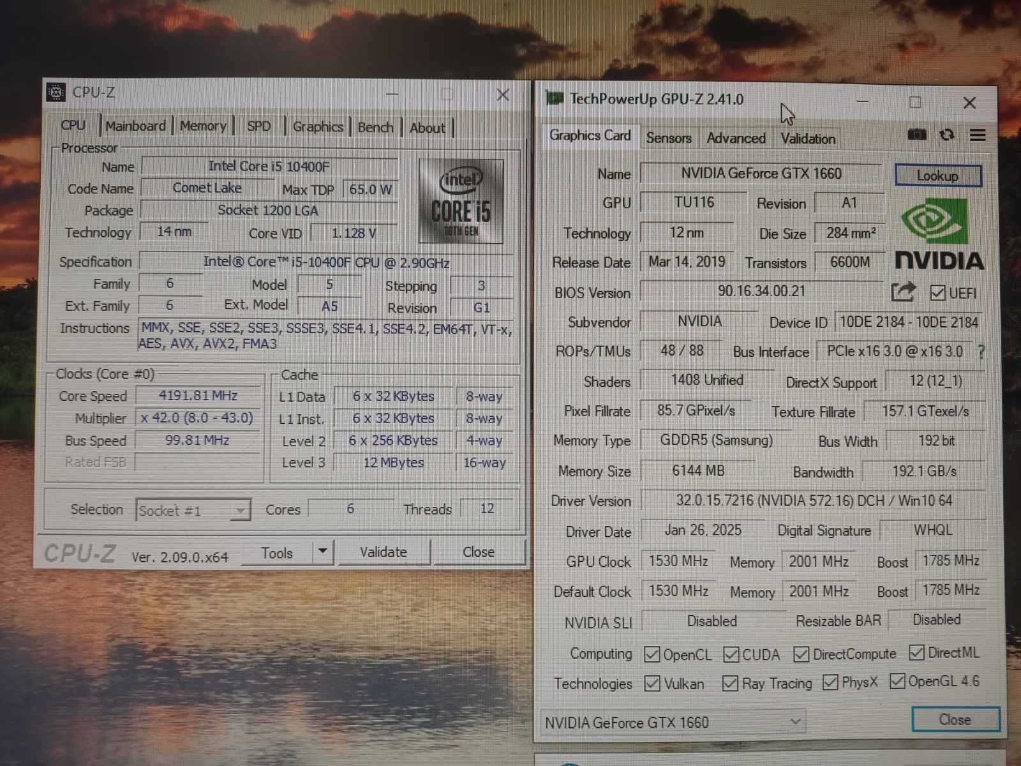
Task: Click the Memory Size value 6144 MB
Action: click(x=698, y=471)
